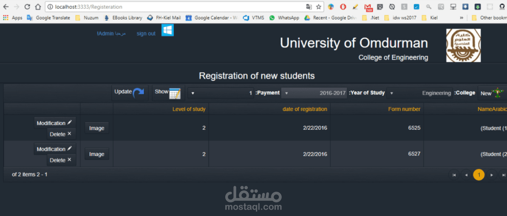Open FH-Kiel Mail bookmark
Image resolution: width=507 pixels, height=216 pixels.
(x=164, y=18)
